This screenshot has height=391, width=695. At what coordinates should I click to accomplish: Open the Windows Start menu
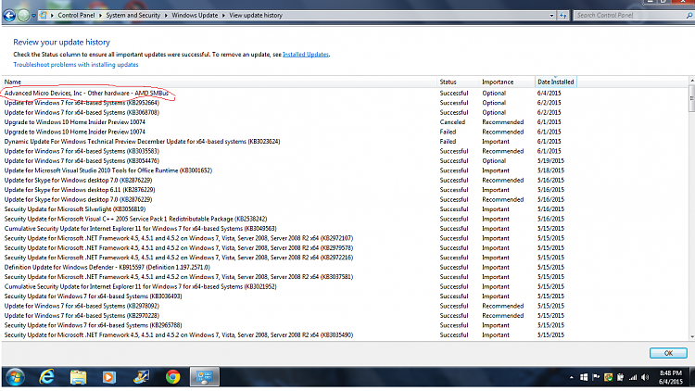(15, 377)
